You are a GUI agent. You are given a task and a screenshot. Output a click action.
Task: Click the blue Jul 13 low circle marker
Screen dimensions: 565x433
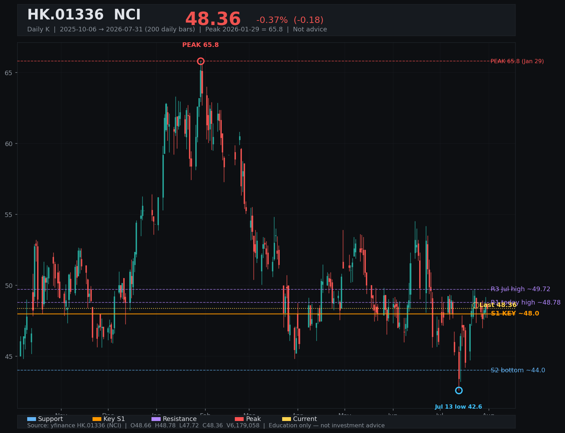point(459,390)
